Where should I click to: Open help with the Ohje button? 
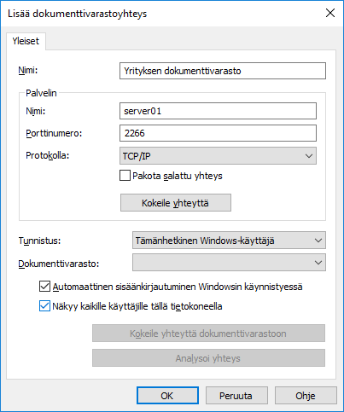point(306,396)
